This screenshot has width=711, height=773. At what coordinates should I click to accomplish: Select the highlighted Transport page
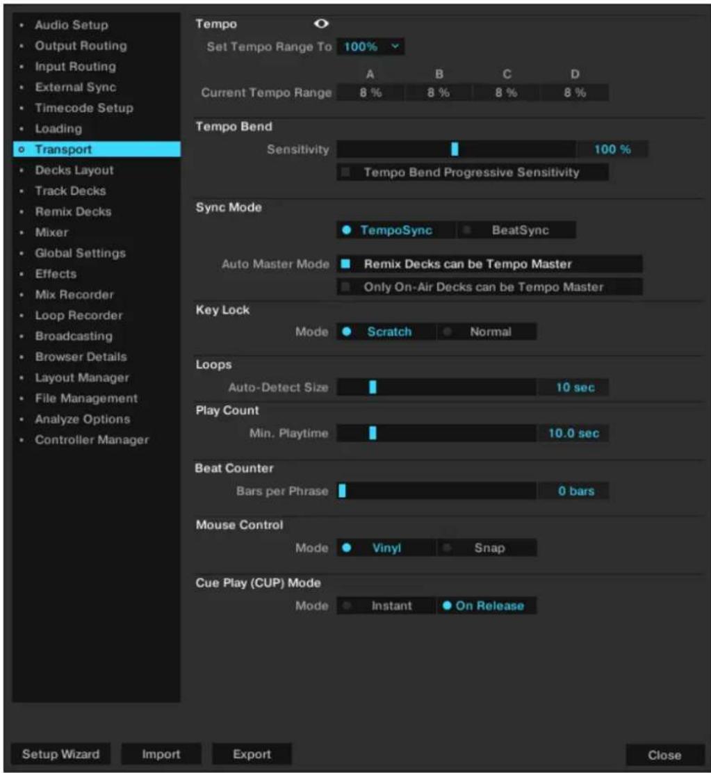pos(97,149)
